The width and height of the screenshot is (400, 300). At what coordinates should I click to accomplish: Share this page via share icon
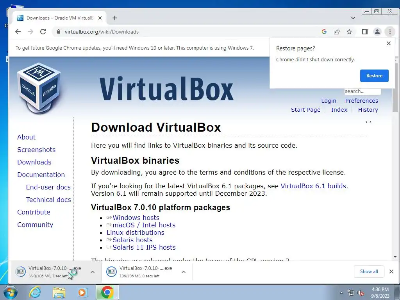337,32
